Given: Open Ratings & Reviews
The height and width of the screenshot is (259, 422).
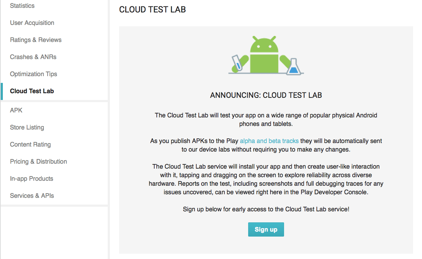Looking at the screenshot, I should click(36, 40).
